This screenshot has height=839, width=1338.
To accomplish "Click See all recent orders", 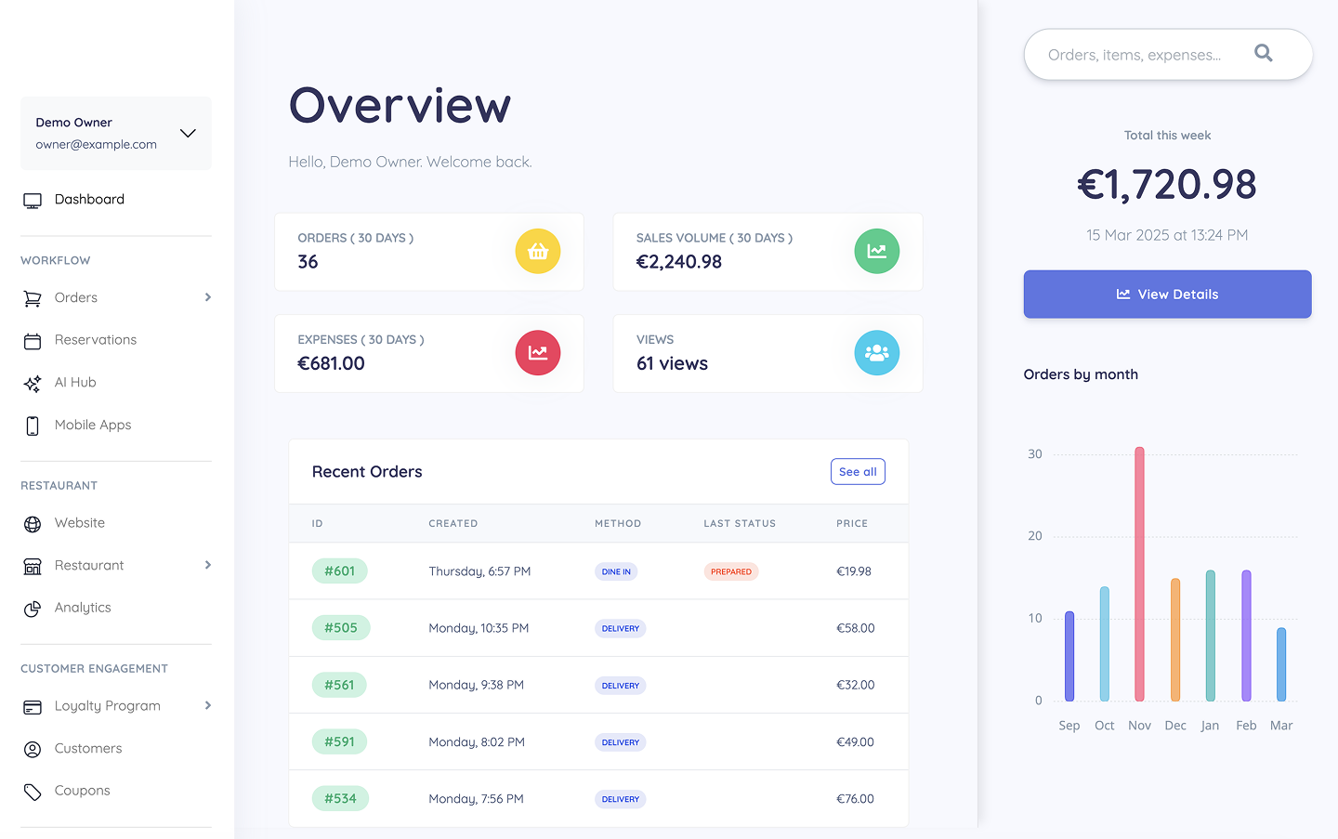I will (x=857, y=472).
